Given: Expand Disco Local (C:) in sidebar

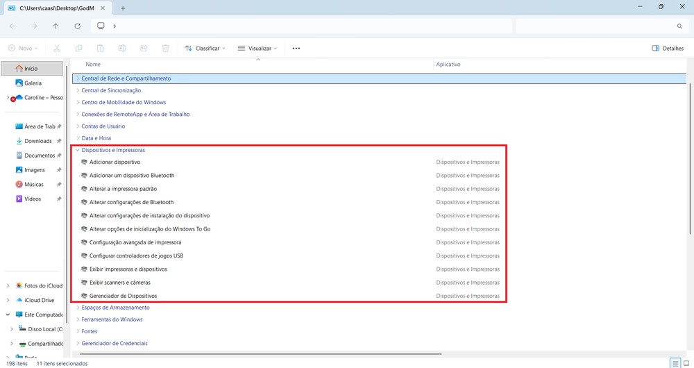Looking at the screenshot, I should pyautogui.click(x=12, y=329).
